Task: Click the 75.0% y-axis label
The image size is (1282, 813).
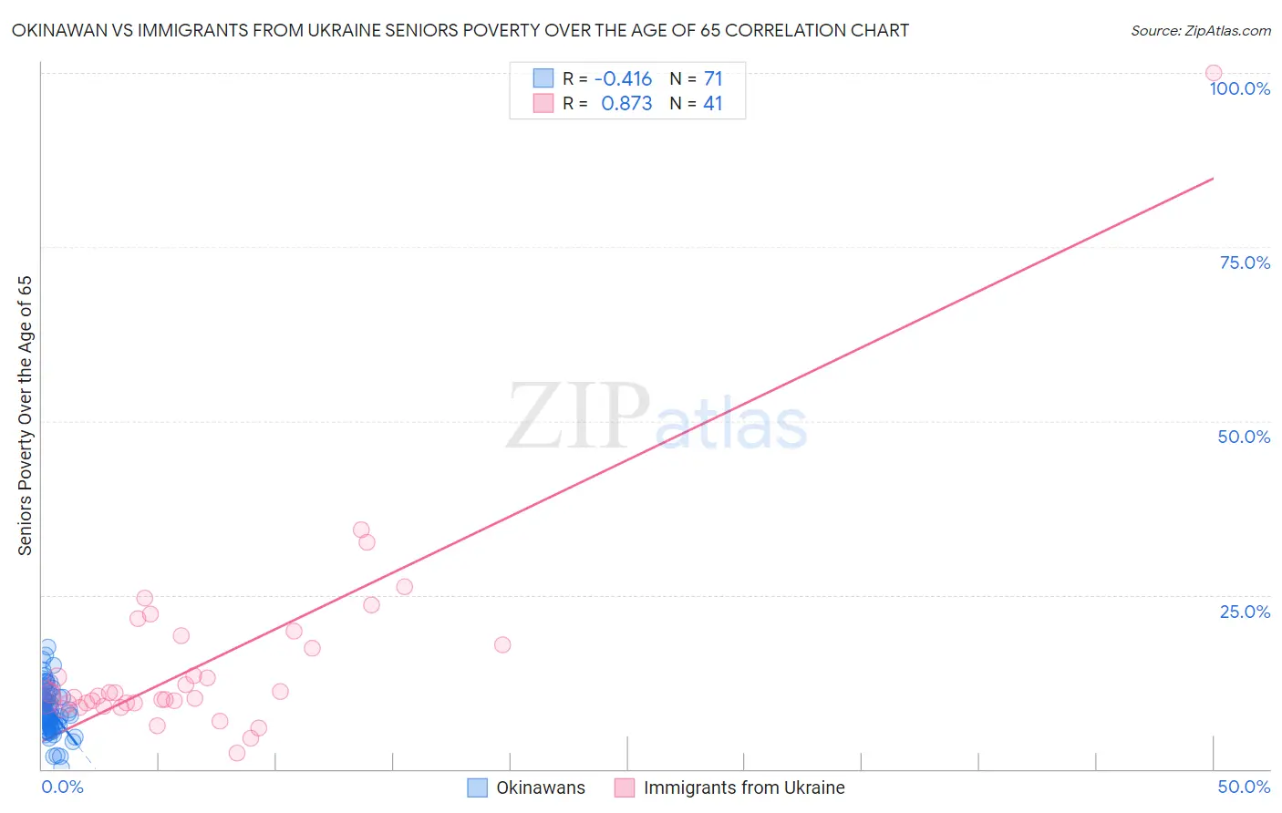Action: tap(1245, 262)
